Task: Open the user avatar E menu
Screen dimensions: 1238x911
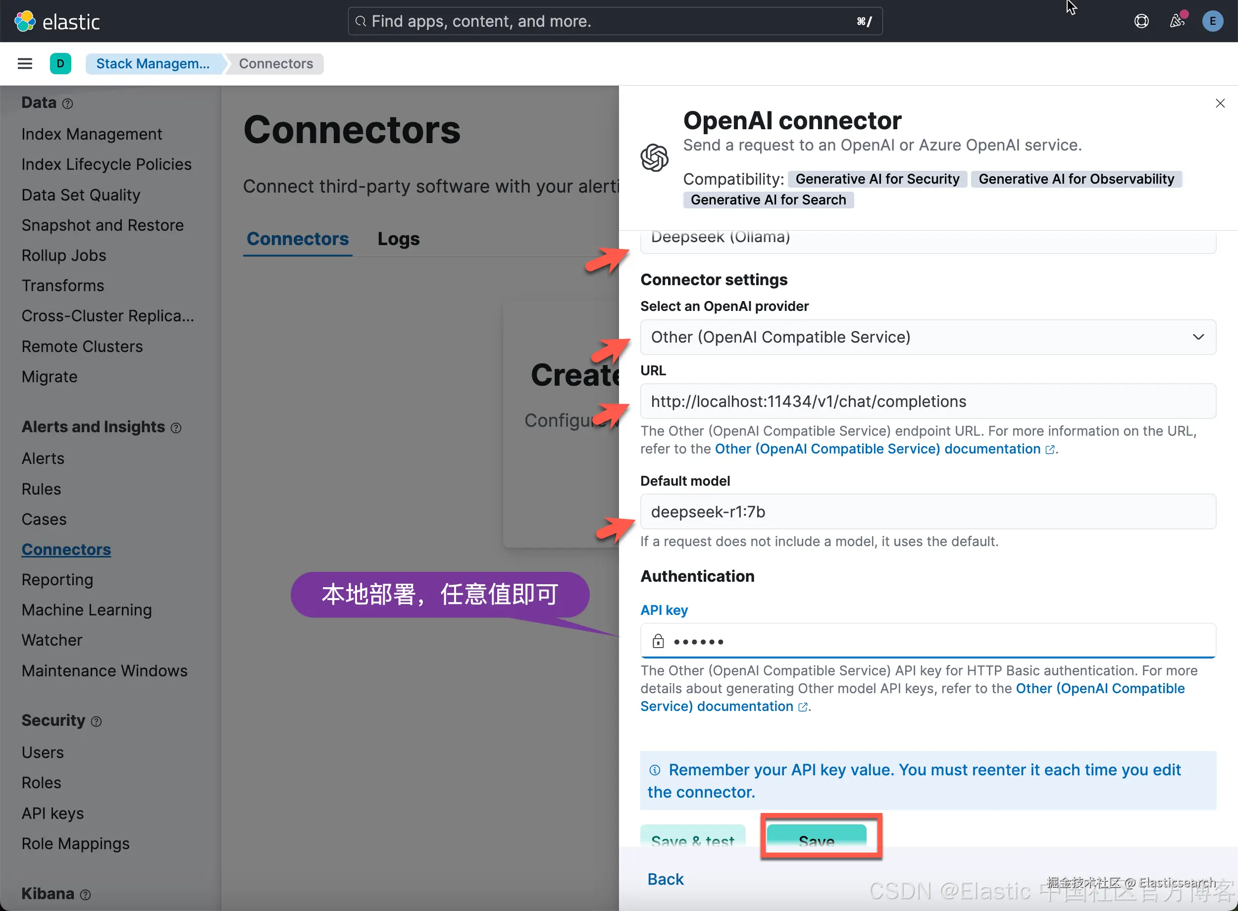Action: click(x=1212, y=21)
